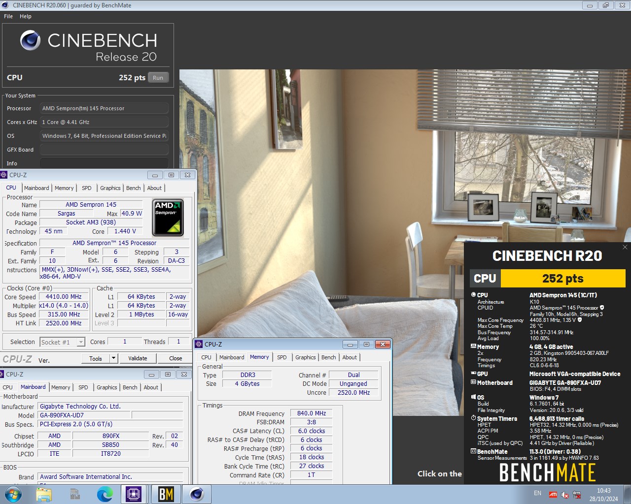Switch to Cinebench via its taskbar icon

coord(197,494)
